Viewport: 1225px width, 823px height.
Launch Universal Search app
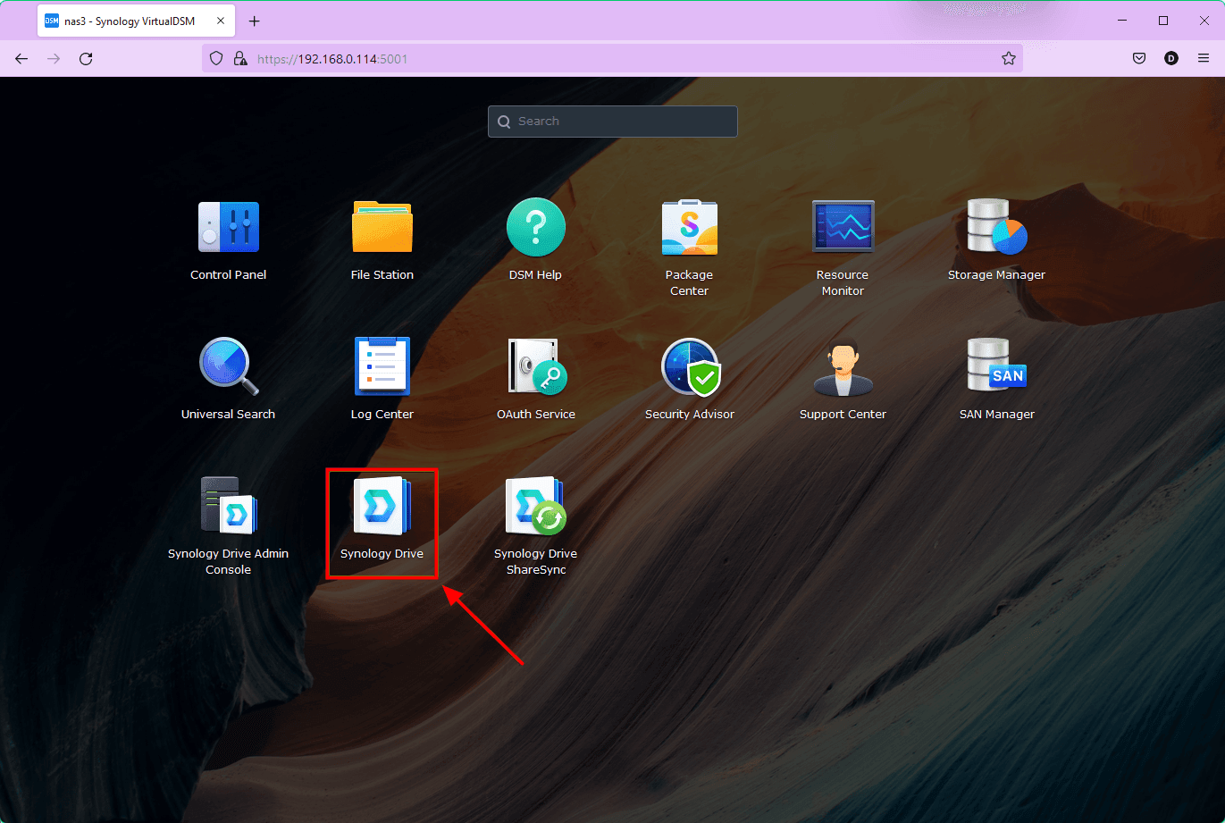tap(228, 366)
